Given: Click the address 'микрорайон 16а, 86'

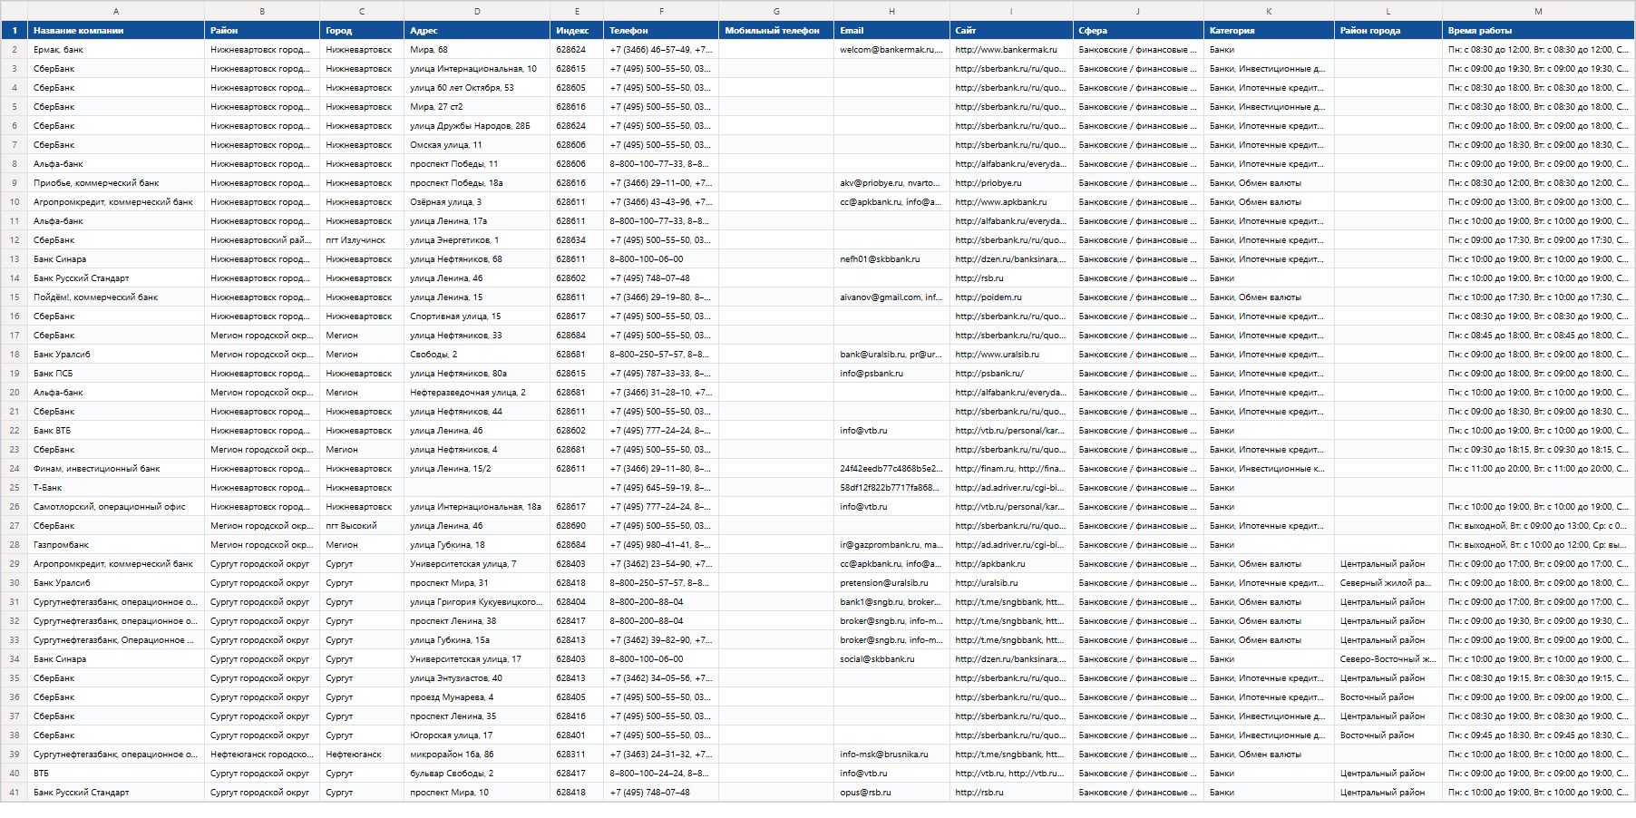Looking at the screenshot, I should (x=477, y=755).
